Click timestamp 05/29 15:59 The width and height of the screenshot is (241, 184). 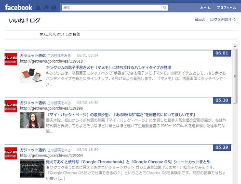(x=88, y=150)
